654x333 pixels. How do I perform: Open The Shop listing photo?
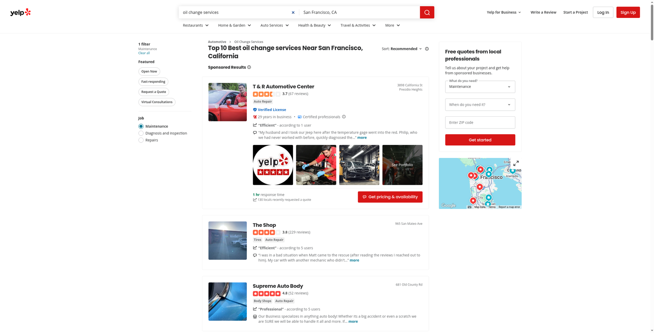[x=227, y=240]
